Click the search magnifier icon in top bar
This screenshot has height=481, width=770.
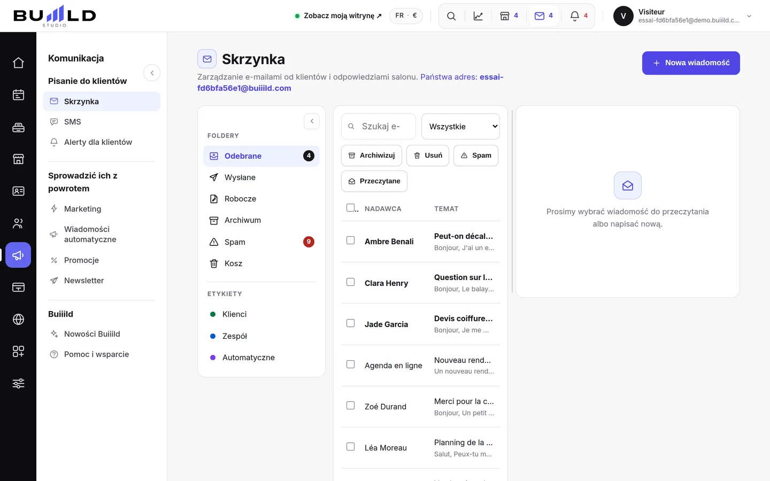451,16
